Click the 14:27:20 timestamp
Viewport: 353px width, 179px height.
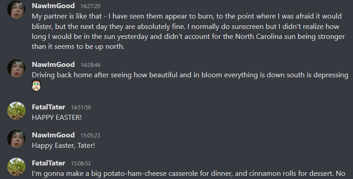pos(90,6)
